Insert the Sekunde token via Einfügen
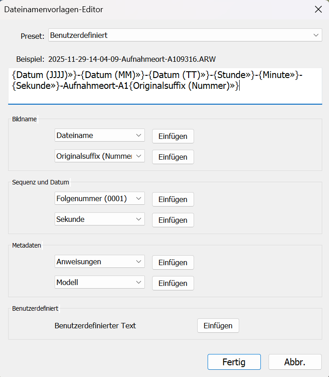The height and width of the screenshot is (377, 329). pyautogui.click(x=173, y=220)
